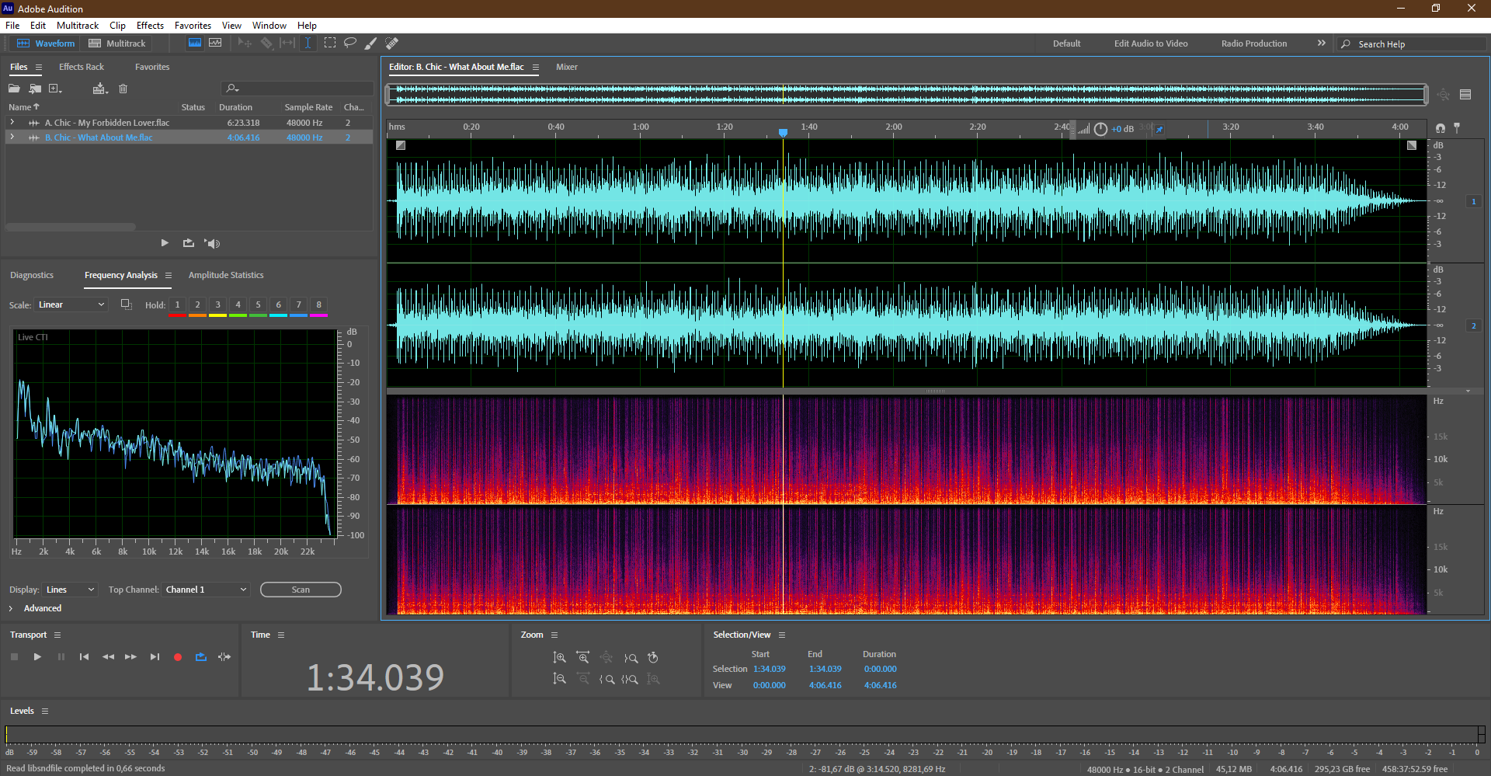Switch to Multitrack editor view
Image resolution: width=1491 pixels, height=776 pixels.
click(117, 43)
